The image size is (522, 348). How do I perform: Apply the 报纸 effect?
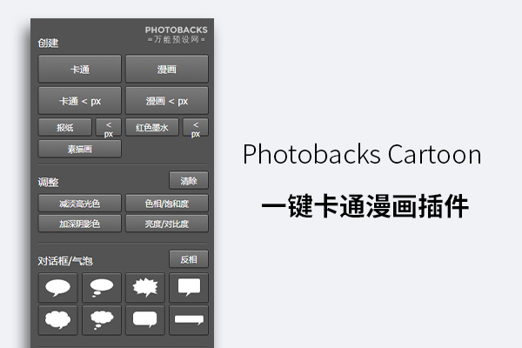65,127
